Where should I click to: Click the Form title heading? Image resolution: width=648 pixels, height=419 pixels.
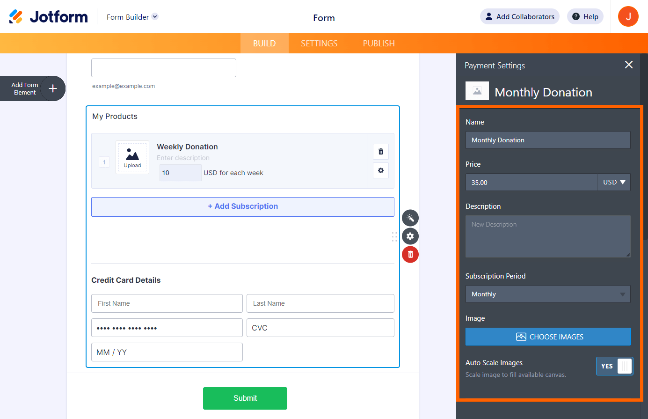coord(324,18)
